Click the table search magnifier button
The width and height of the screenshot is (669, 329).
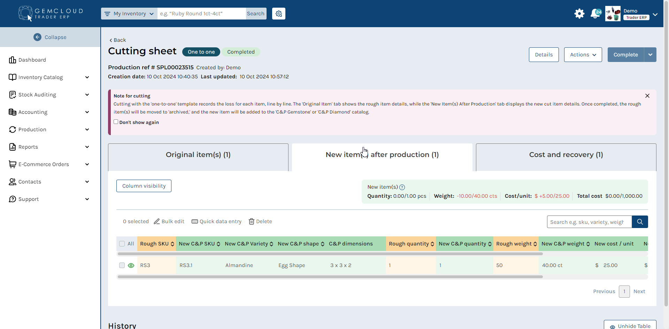(x=640, y=222)
